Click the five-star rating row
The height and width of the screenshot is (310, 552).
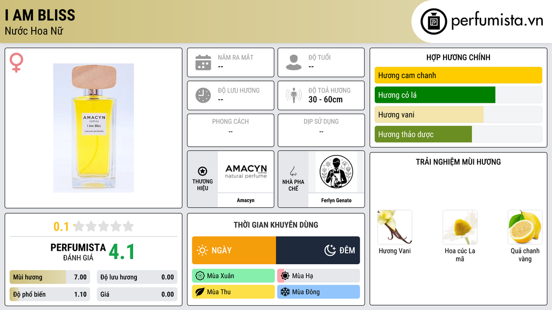[x=103, y=226]
